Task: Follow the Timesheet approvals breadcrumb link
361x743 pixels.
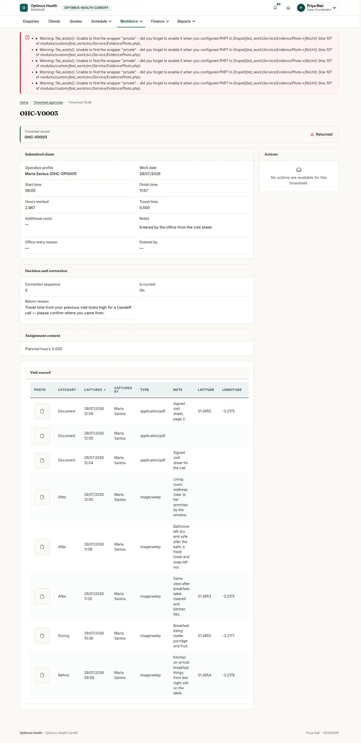Action: (48, 102)
